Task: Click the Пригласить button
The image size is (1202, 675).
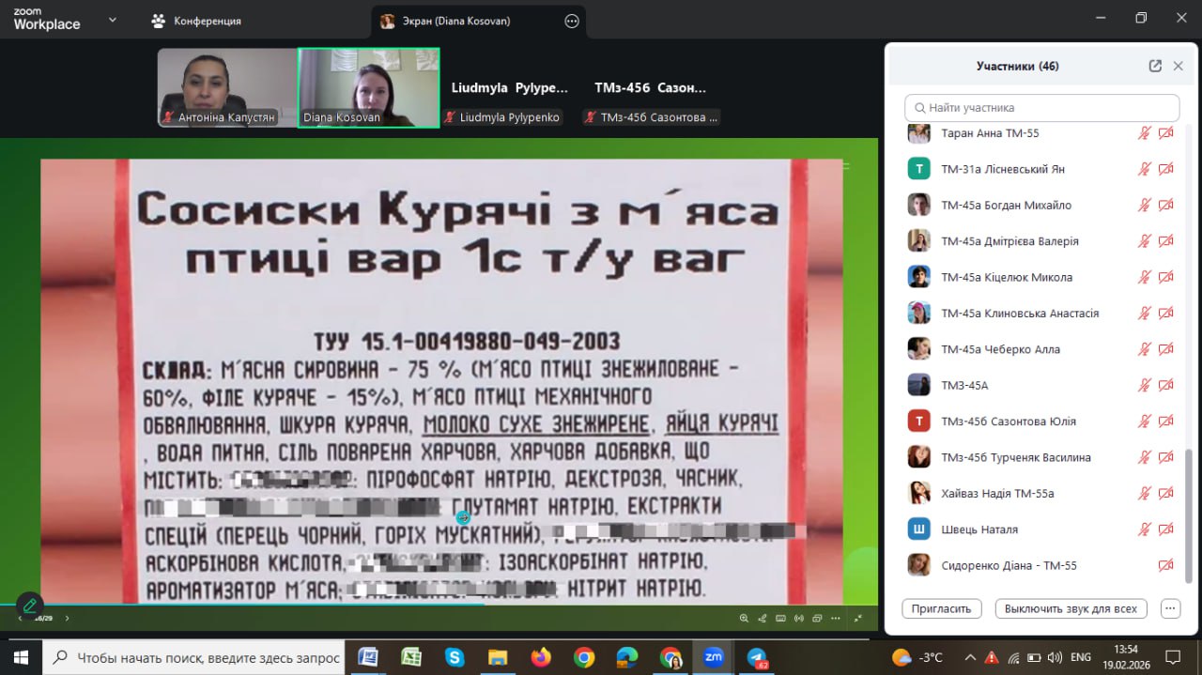Action: pyautogui.click(x=941, y=608)
